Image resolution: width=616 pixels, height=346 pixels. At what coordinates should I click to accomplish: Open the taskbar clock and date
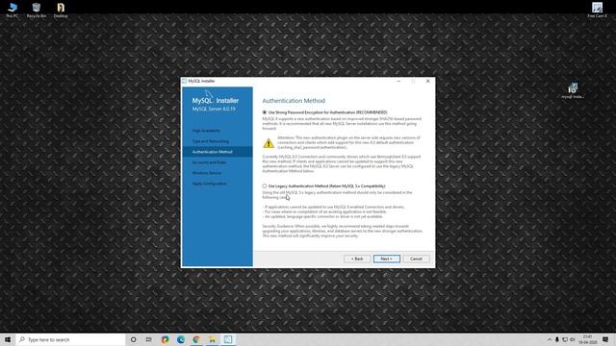[x=588, y=339]
